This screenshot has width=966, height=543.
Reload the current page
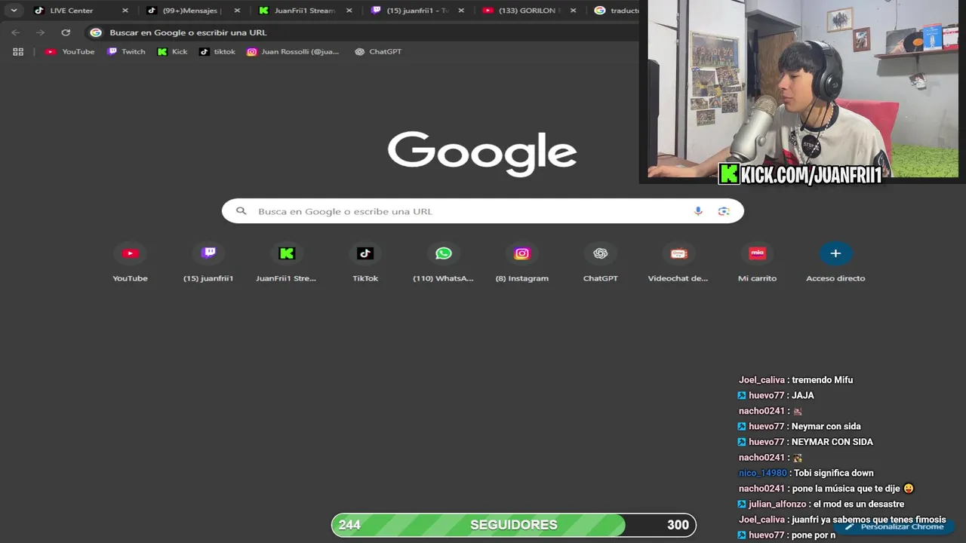click(x=66, y=32)
